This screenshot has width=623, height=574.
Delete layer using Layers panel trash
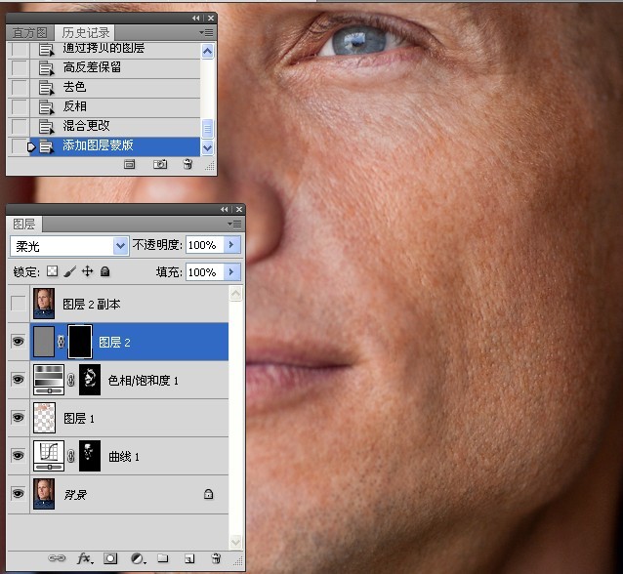coord(215,558)
